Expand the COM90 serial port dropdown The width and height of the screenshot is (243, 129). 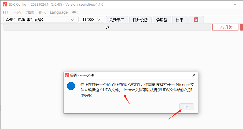[x=41, y=20]
